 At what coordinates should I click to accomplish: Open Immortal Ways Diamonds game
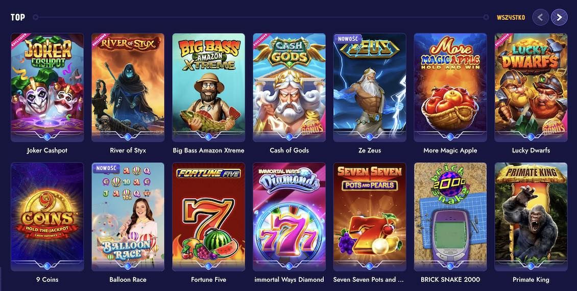coord(289,217)
